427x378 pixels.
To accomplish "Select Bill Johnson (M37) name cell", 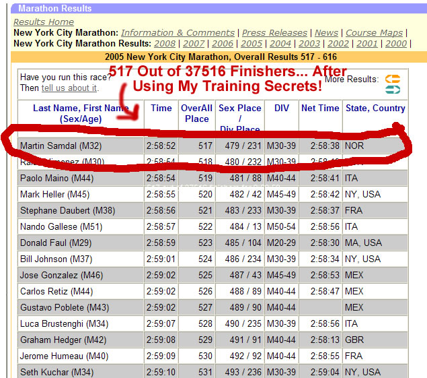I will [81, 259].
